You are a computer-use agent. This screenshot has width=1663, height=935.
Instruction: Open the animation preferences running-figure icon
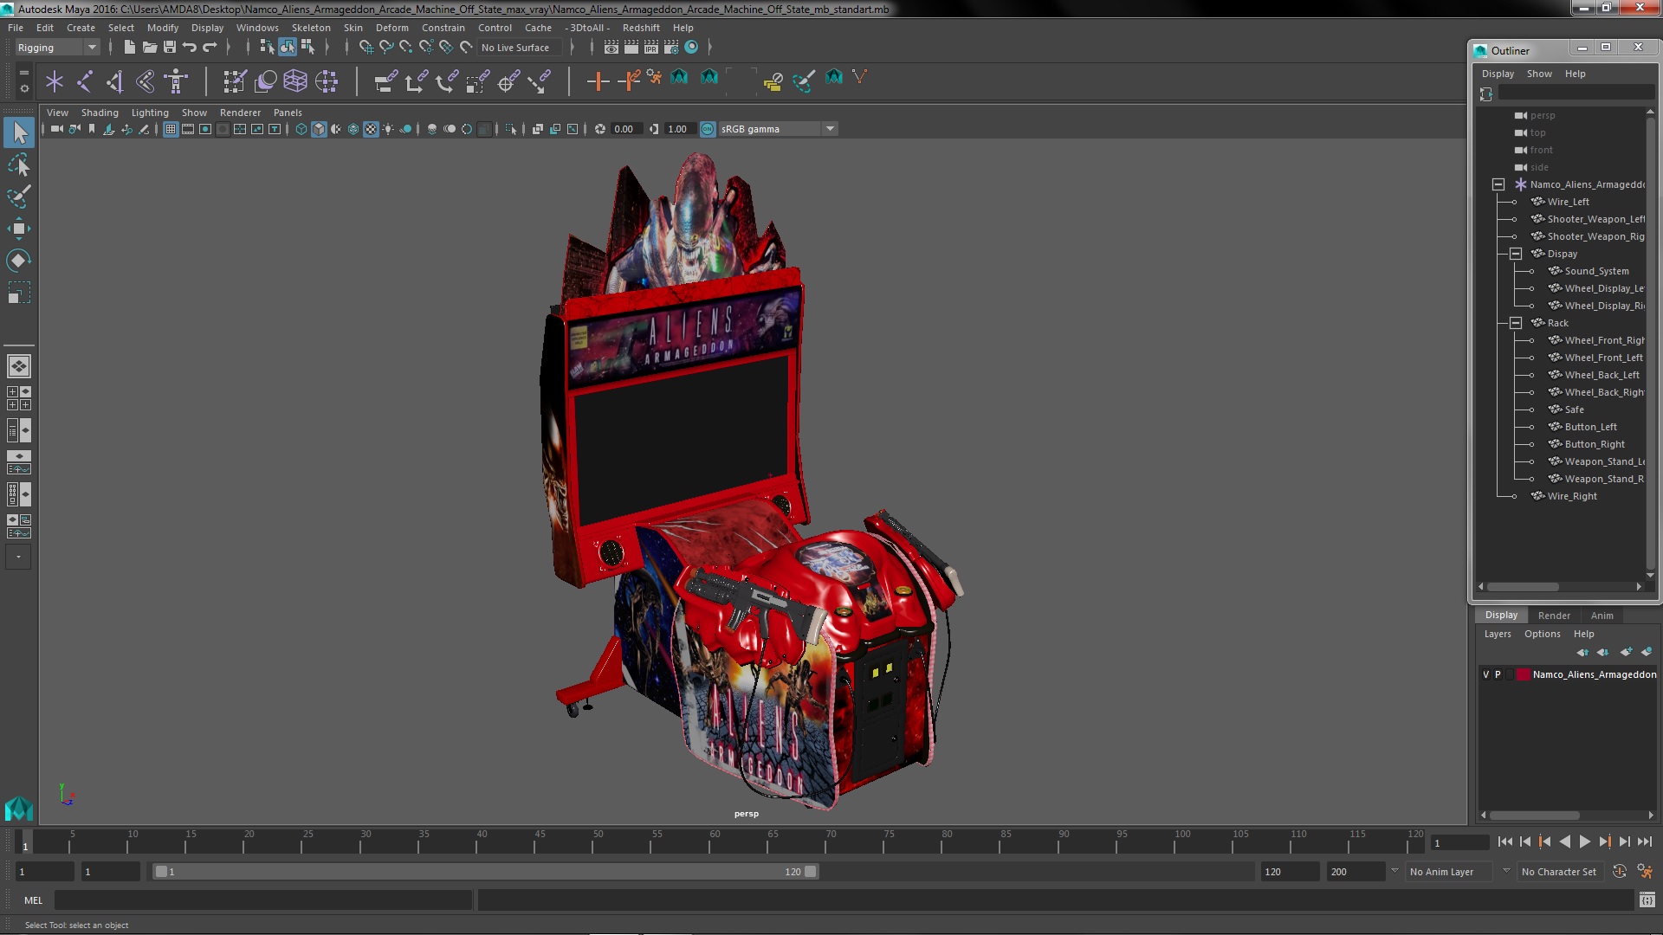[1645, 872]
